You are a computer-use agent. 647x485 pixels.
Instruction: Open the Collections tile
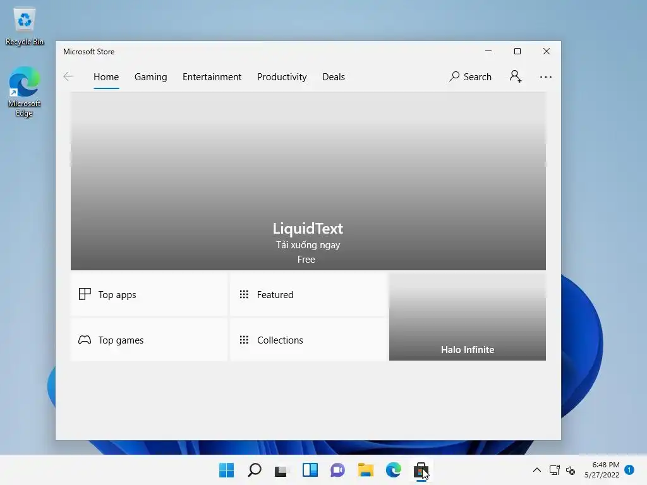tap(308, 340)
